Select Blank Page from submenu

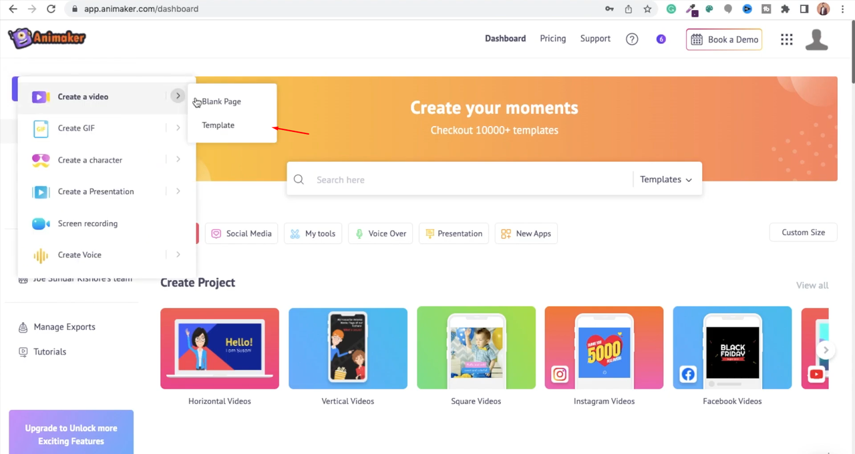pyautogui.click(x=222, y=101)
